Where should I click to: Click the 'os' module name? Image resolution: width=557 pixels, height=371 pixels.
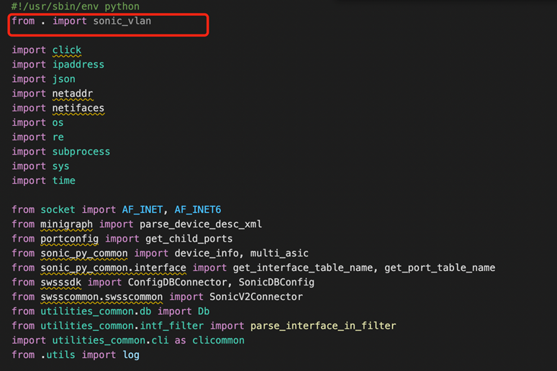click(x=58, y=123)
